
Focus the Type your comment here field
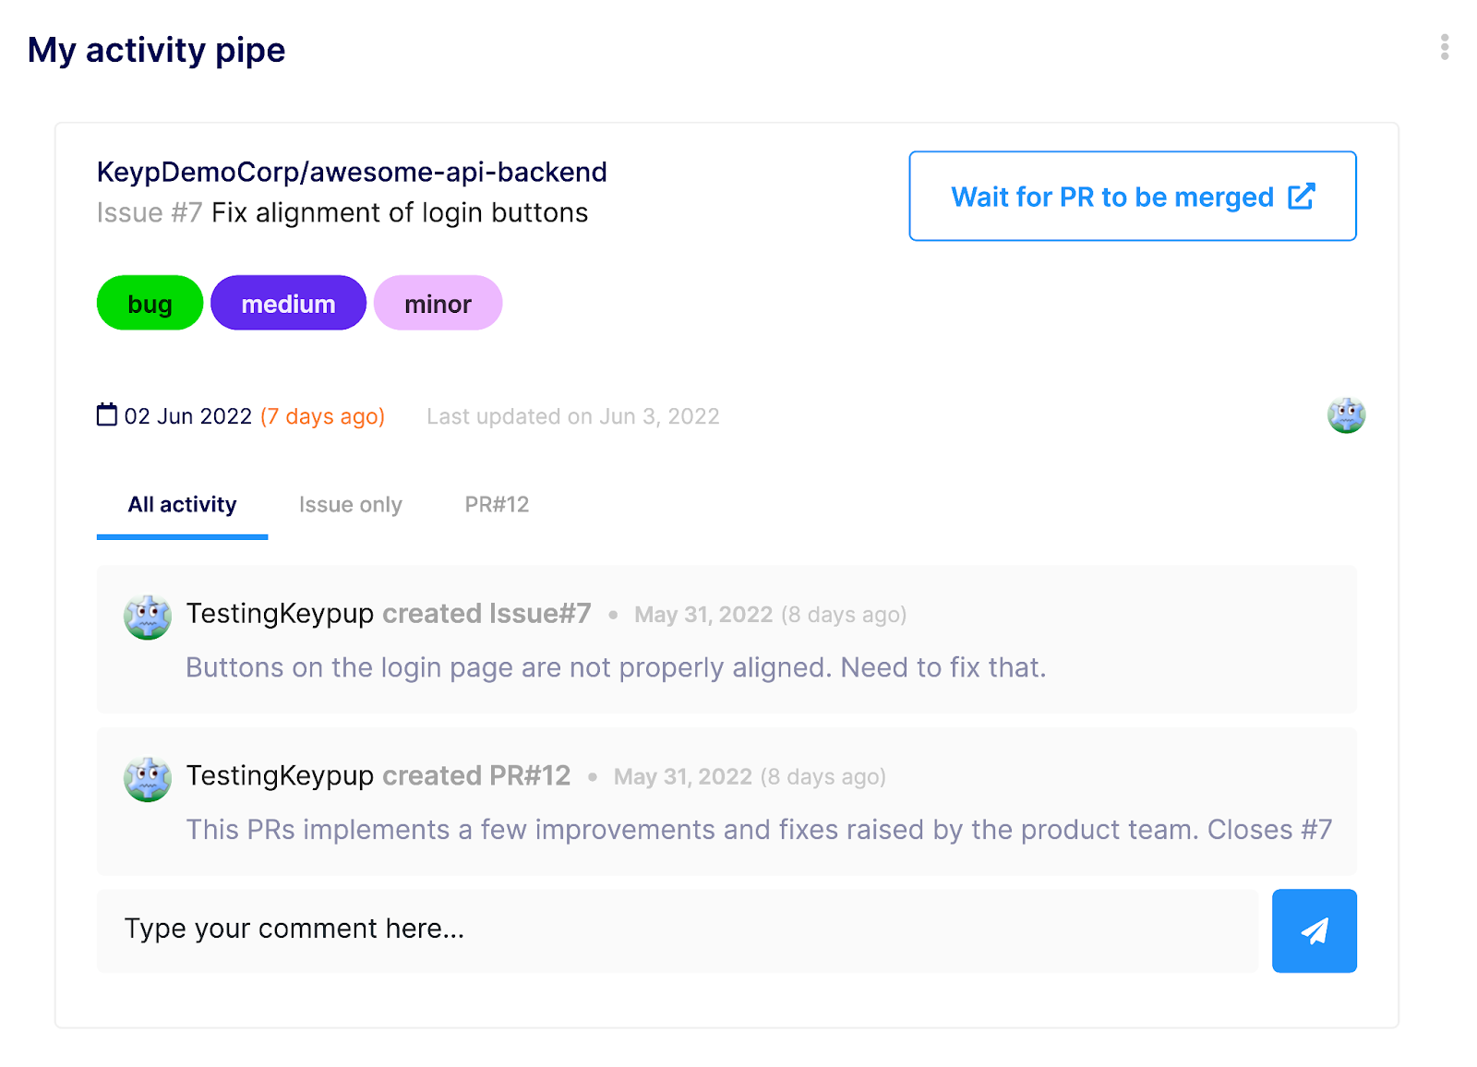(x=677, y=930)
